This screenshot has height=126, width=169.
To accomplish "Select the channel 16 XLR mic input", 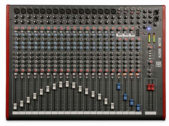I will coord(113,11).
